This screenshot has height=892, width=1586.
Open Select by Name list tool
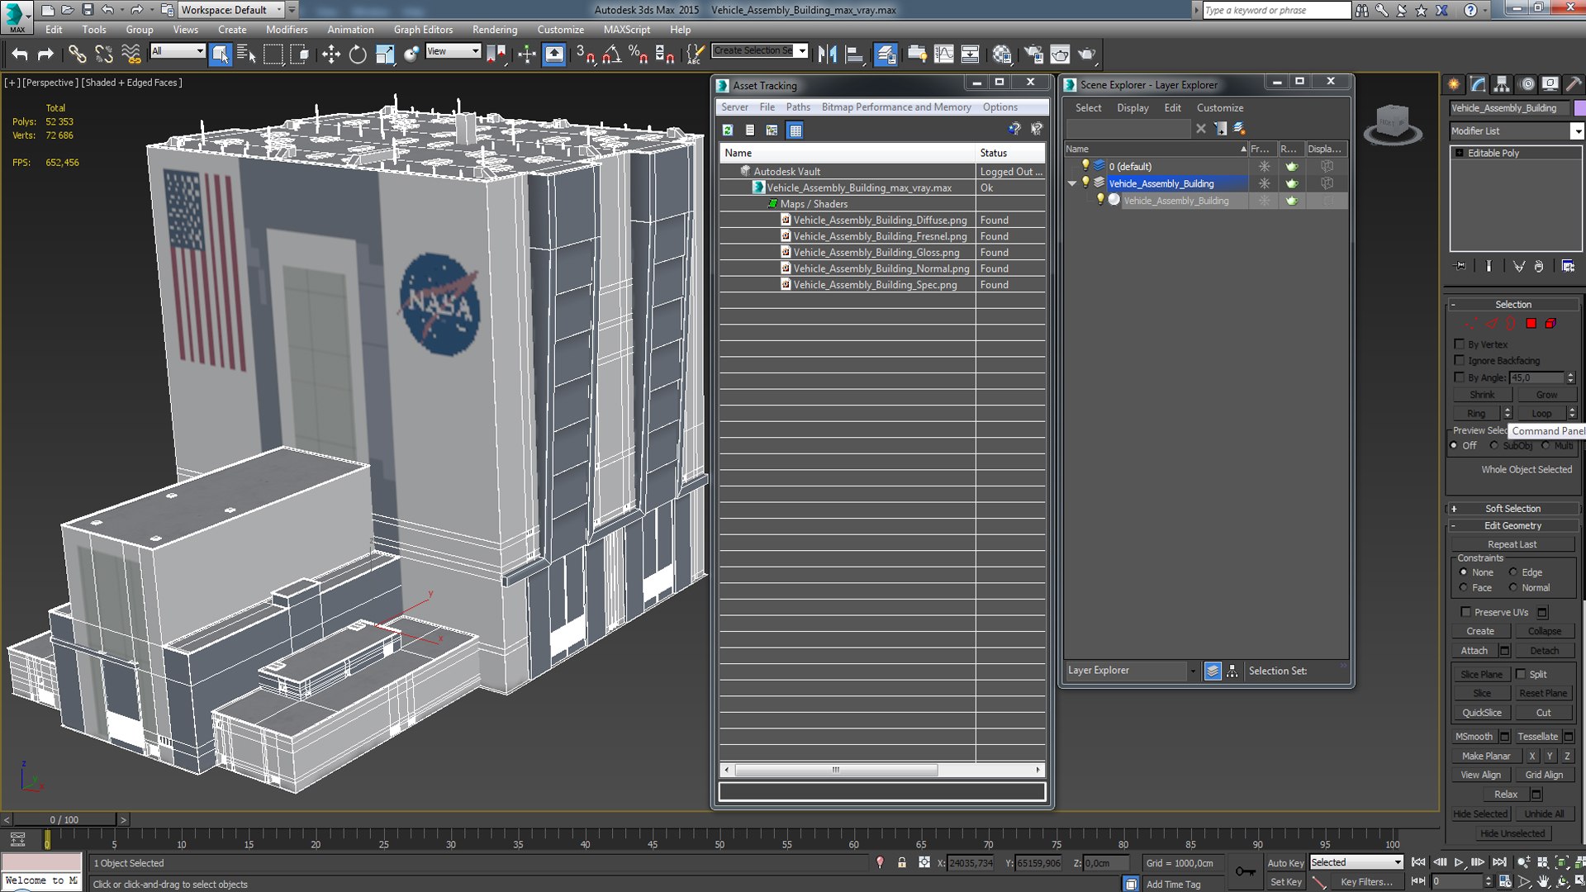click(x=246, y=55)
